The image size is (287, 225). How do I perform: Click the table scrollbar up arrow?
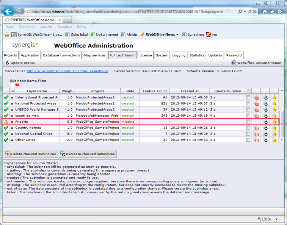(x=282, y=91)
